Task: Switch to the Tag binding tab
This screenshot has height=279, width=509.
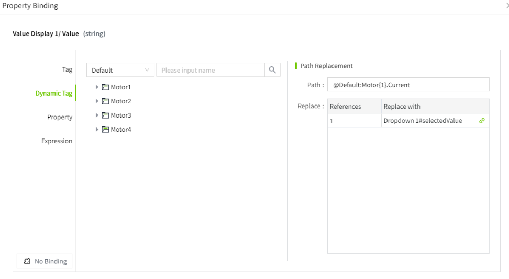Action: [x=67, y=69]
